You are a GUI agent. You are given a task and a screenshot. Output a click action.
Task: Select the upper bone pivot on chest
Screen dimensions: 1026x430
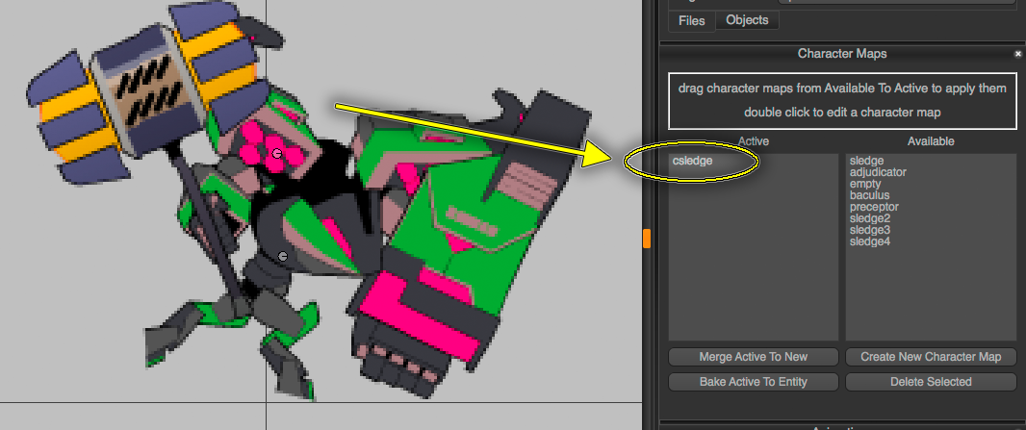[277, 154]
